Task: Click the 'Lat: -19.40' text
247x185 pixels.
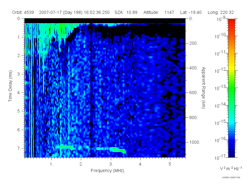Action: [191, 12]
